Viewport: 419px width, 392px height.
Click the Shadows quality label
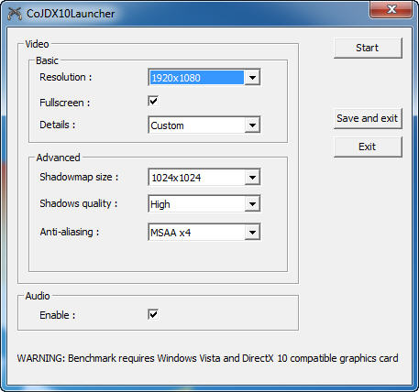pyautogui.click(x=79, y=203)
